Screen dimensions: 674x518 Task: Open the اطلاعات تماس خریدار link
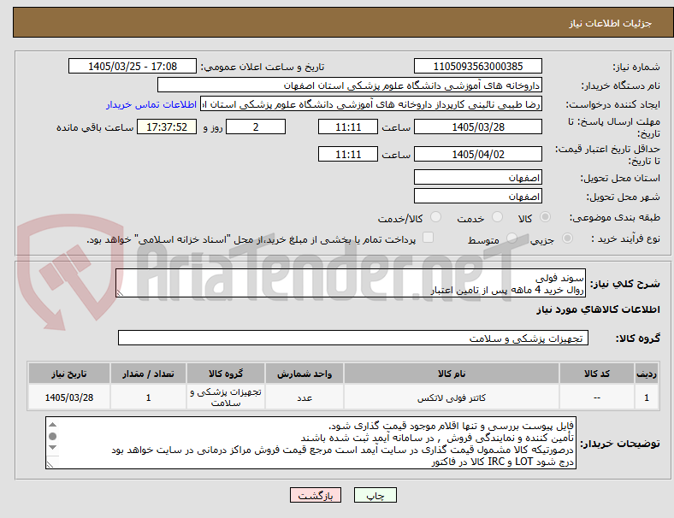point(151,104)
